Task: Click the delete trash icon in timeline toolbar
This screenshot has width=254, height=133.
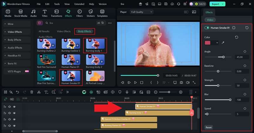Action: click(x=32, y=92)
